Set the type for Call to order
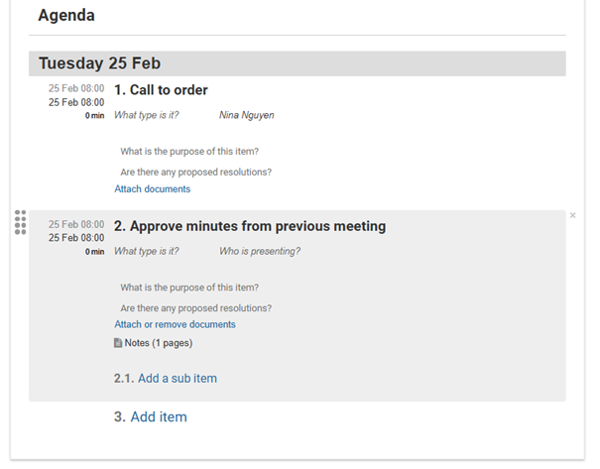Screen dimensions: 600x469 (x=147, y=115)
